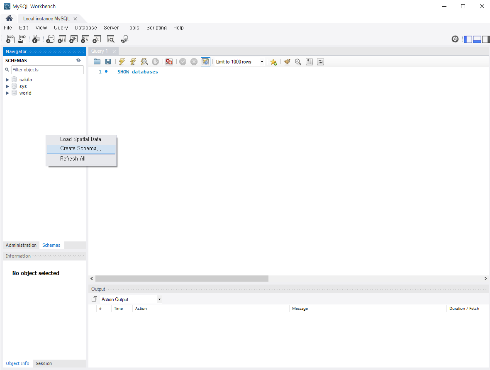This screenshot has height=370, width=490.
Task: Select the Query 1 editor tab
Action: pyautogui.click(x=100, y=51)
